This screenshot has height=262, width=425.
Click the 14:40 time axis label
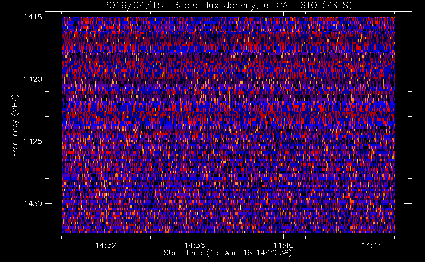tap(283, 245)
